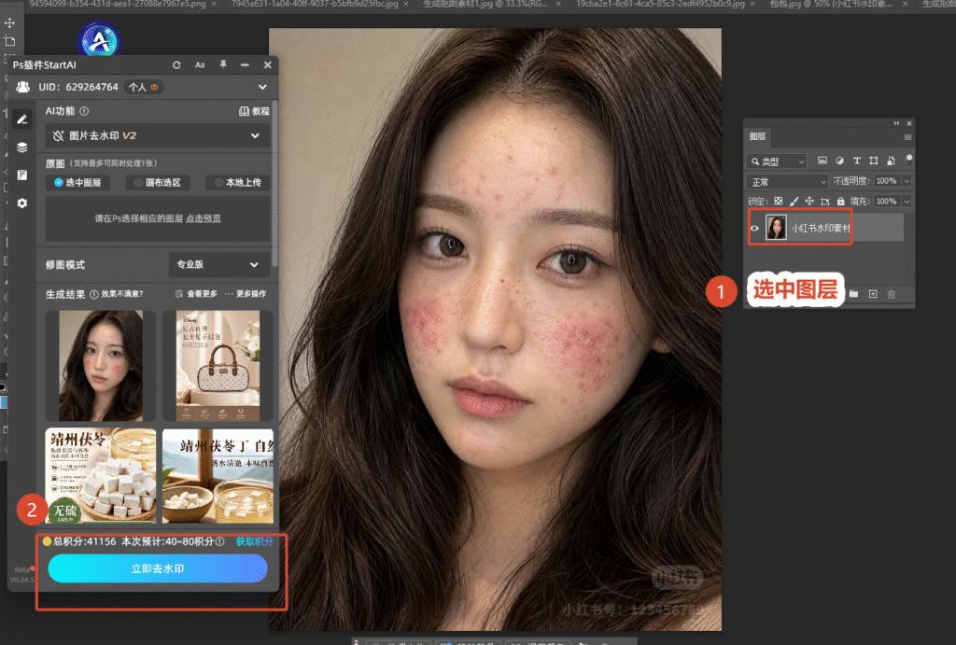This screenshot has width=956, height=645.
Task: Click the lock all padlock icon
Action: tap(841, 202)
